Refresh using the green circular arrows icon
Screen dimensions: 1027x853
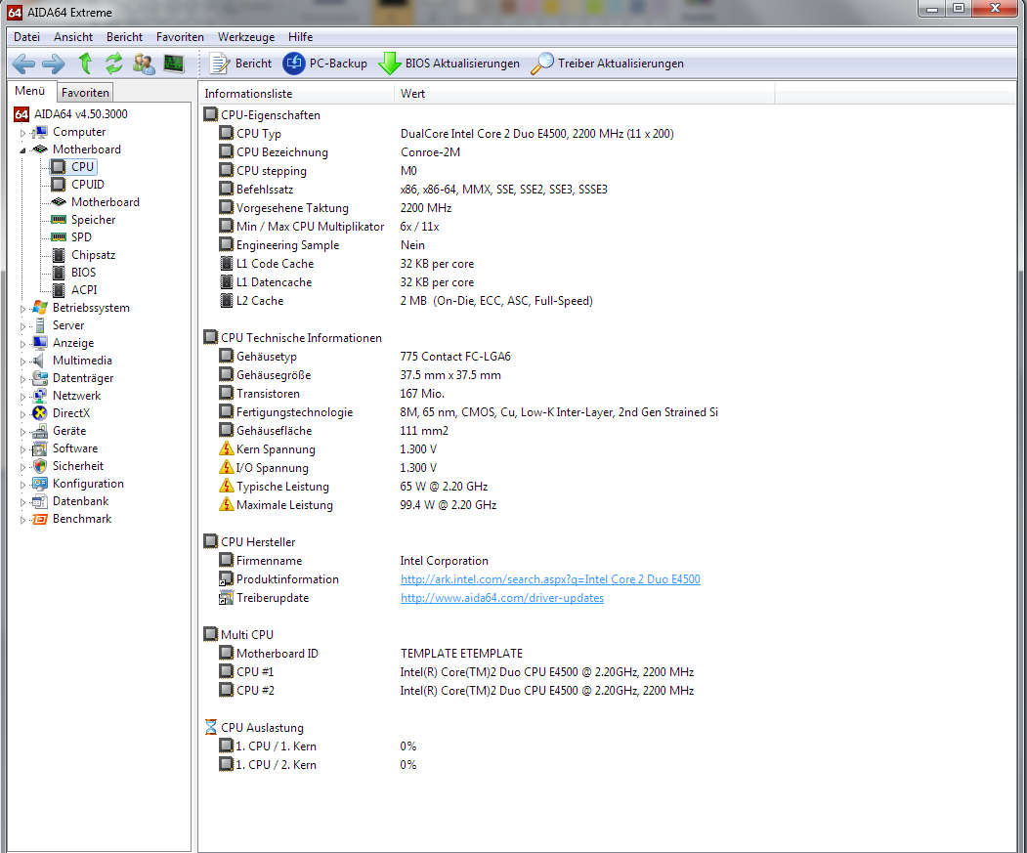[x=114, y=64]
